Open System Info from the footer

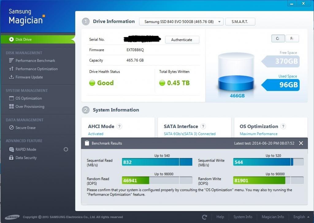243,217
